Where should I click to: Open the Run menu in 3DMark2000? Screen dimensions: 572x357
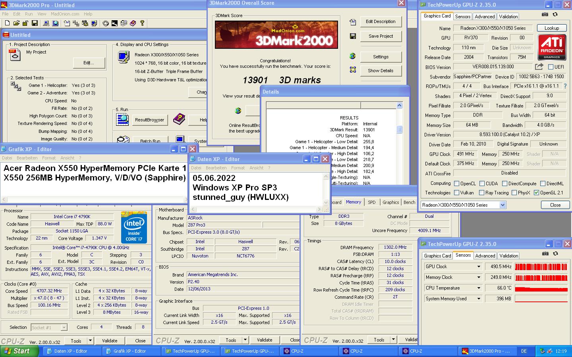29,14
